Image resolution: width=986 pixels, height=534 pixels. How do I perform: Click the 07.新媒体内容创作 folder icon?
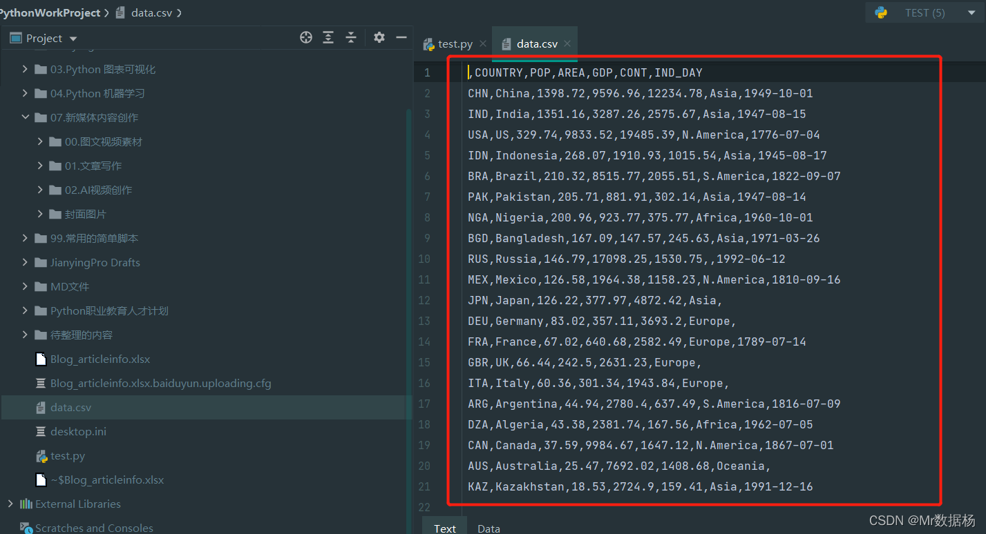point(41,117)
